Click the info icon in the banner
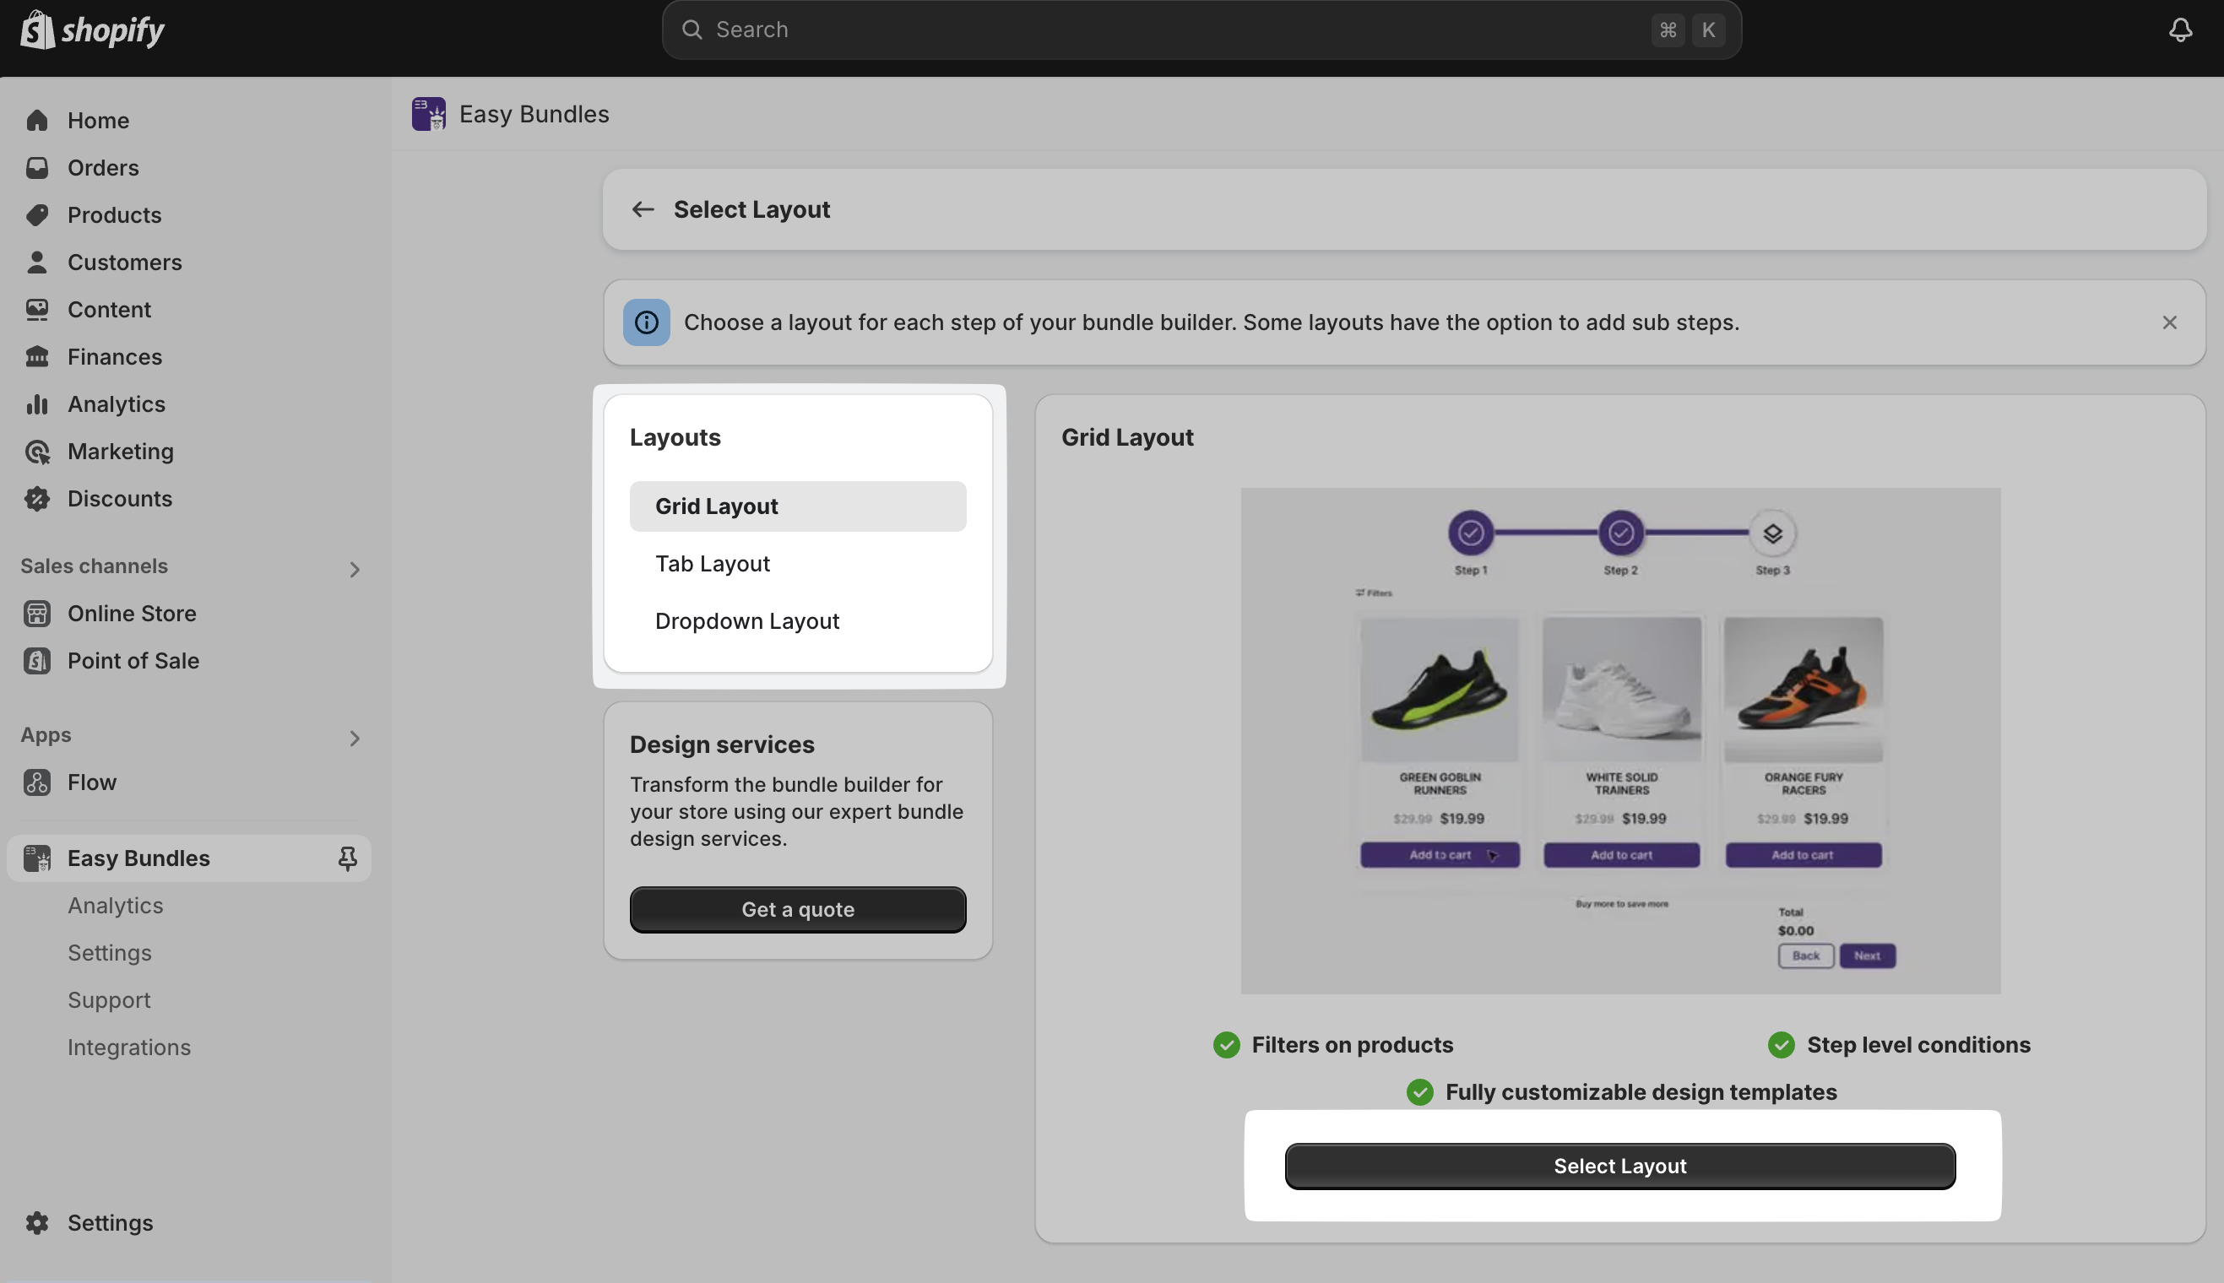The image size is (2224, 1283). pyautogui.click(x=645, y=322)
